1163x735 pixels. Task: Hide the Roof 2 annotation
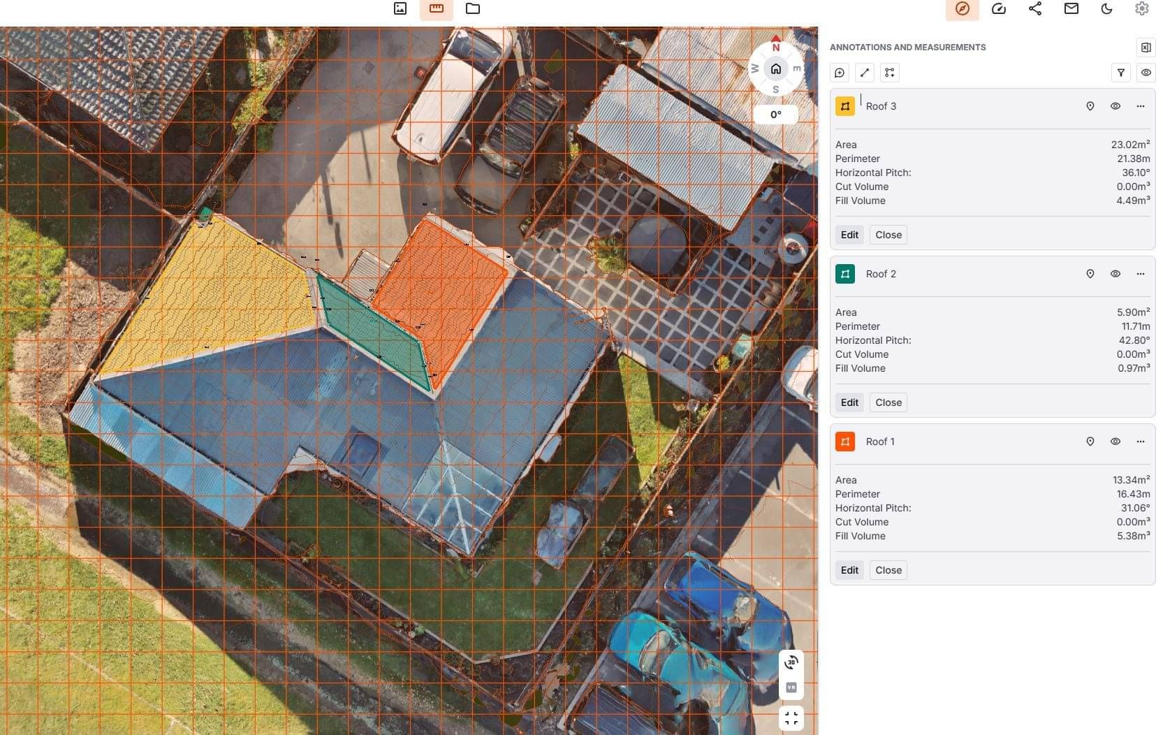pos(1116,274)
